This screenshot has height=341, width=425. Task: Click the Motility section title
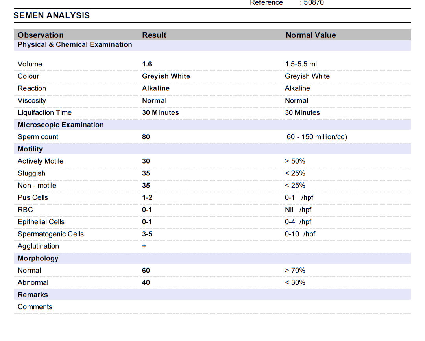[30, 149]
